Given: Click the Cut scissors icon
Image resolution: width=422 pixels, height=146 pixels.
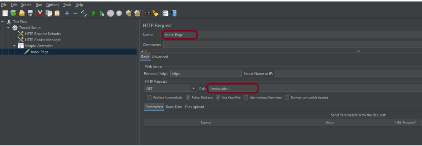Looking at the screenshot, I should point(40,13).
